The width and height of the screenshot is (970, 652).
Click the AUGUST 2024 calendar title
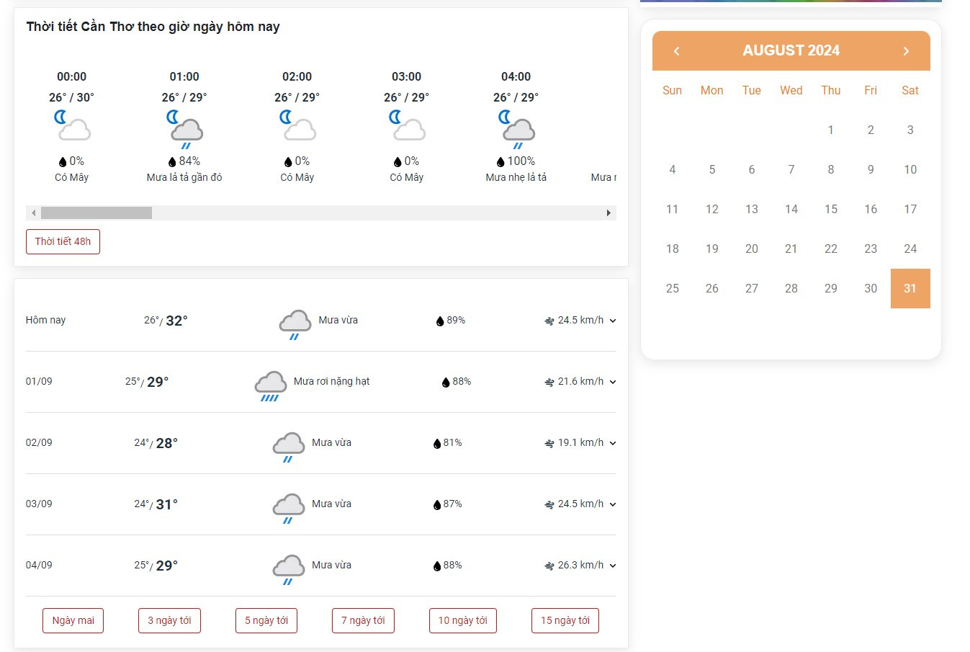pyautogui.click(x=791, y=50)
